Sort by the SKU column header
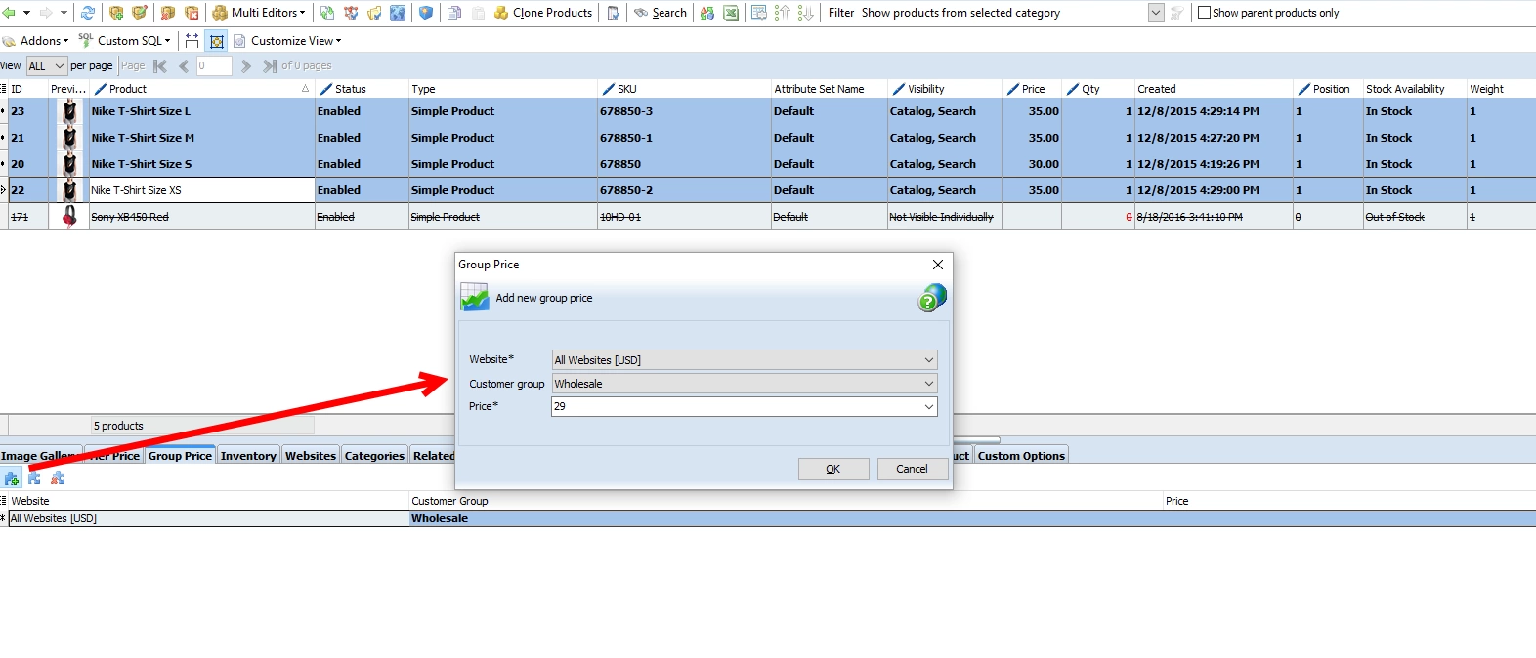This screenshot has height=658, width=1536. [684, 89]
